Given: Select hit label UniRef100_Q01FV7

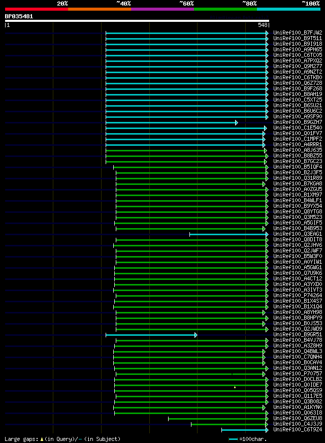Looking at the screenshot, I should tap(298, 133).
